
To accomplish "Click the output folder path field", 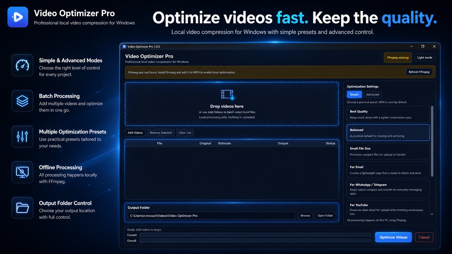I will (212, 215).
